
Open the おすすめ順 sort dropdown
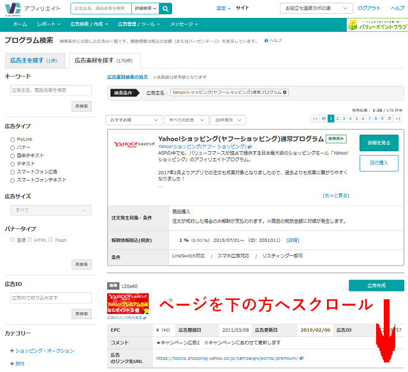(134, 120)
